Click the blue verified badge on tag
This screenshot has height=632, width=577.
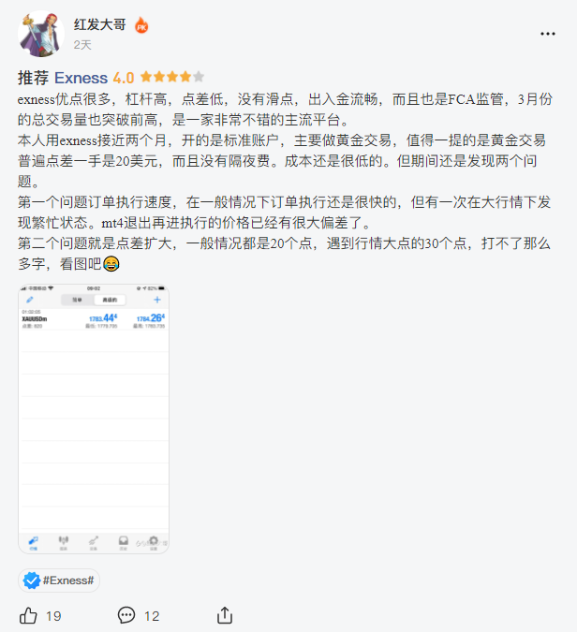(32, 581)
